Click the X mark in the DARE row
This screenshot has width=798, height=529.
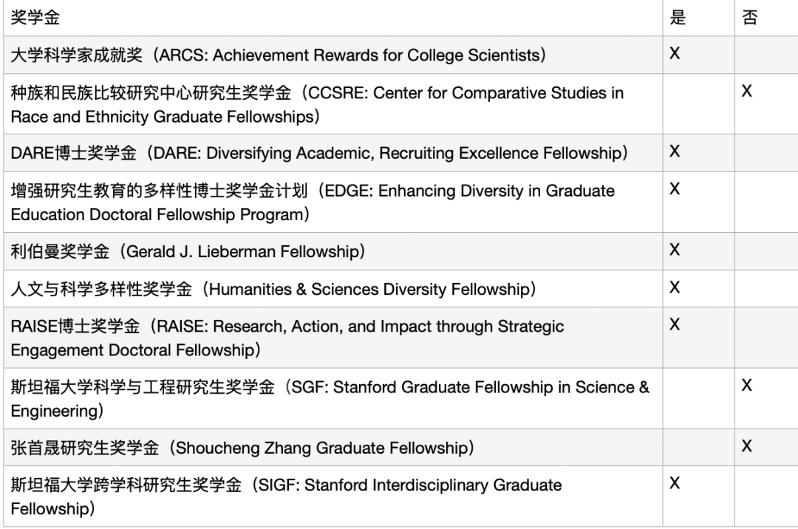click(x=674, y=151)
